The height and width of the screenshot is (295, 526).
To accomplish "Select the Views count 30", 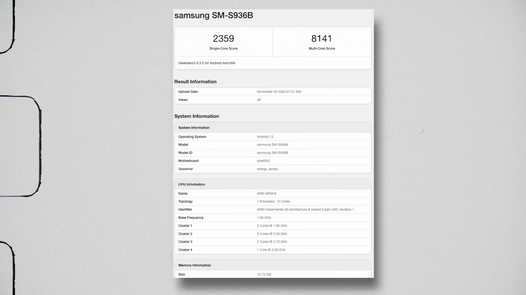I will 259,100.
